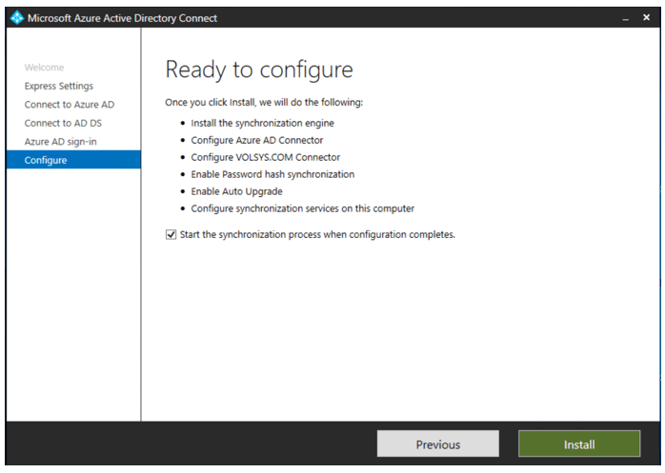
Task: Click the Microsoft Azure Active Directory Connect title
Action: [x=122, y=18]
